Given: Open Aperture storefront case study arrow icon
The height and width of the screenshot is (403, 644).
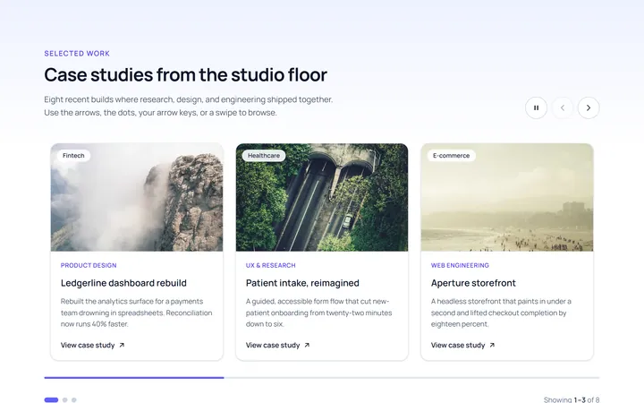Looking at the screenshot, I should click(x=492, y=345).
